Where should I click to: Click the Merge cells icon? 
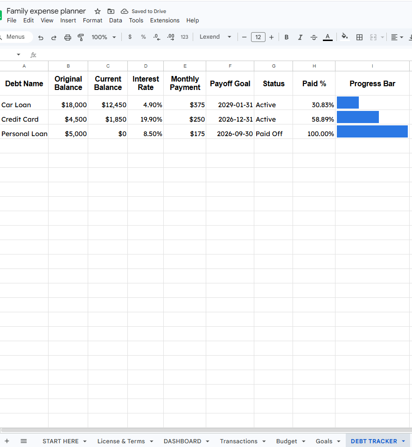pyautogui.click(x=373, y=37)
